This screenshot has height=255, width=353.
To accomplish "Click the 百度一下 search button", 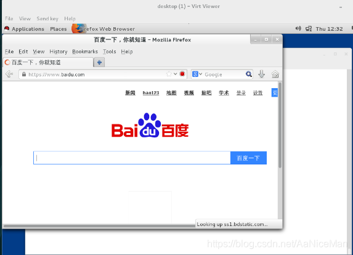I will [248, 158].
